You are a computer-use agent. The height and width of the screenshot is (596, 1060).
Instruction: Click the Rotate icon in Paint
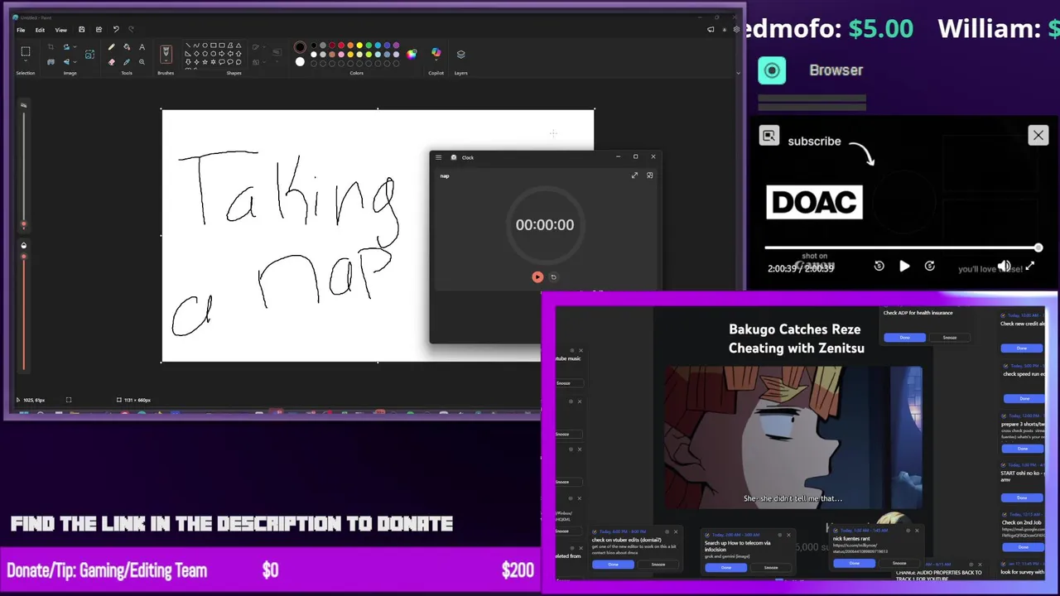[66, 47]
